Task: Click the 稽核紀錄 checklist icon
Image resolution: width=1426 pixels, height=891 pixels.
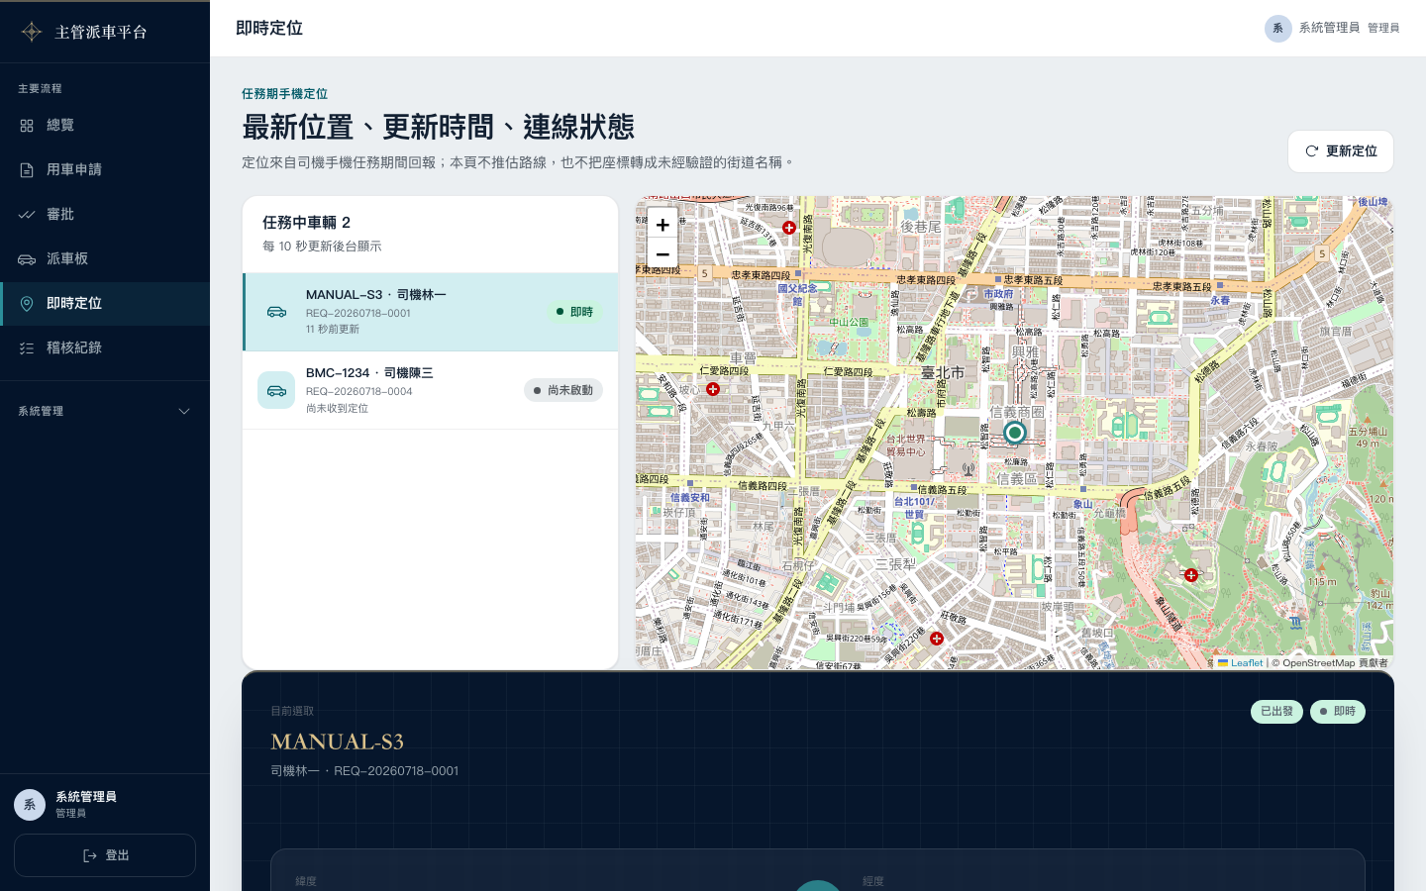Action: click(x=27, y=348)
